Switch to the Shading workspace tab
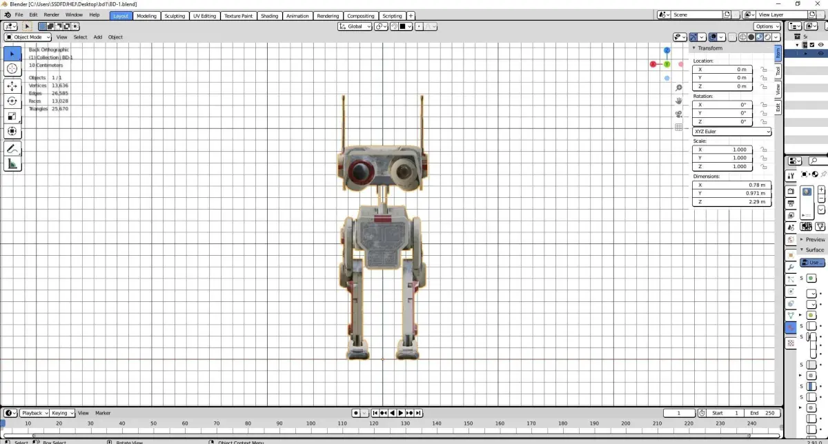Screen dimensions: 828x444 tap(270, 15)
